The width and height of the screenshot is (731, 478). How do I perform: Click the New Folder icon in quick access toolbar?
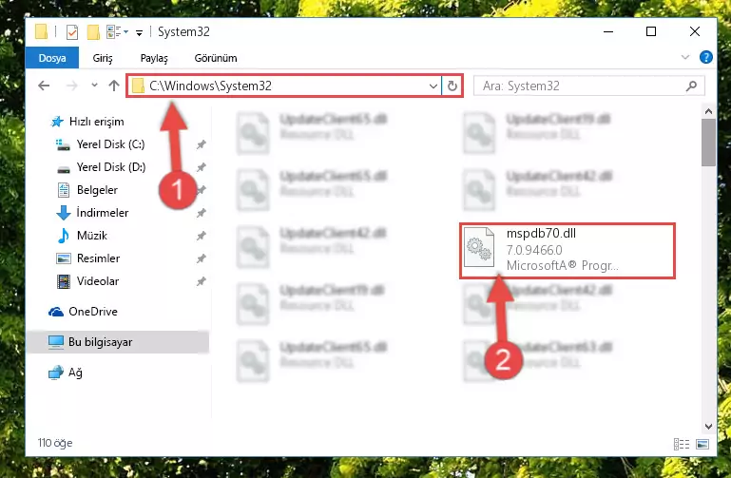pyautogui.click(x=93, y=32)
